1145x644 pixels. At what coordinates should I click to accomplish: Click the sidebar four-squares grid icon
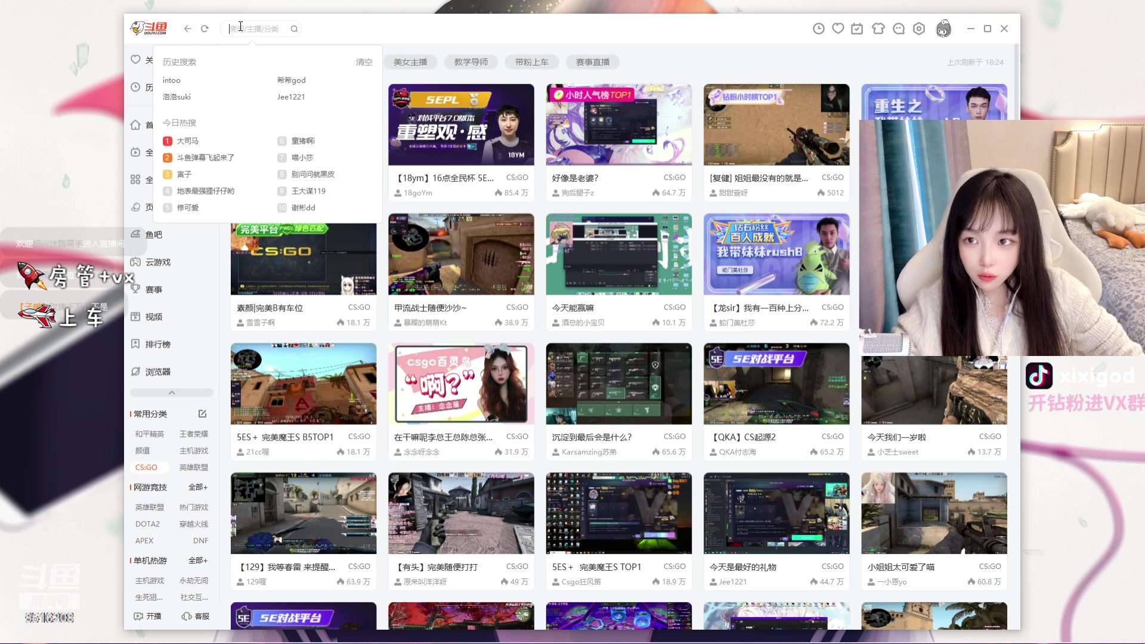(x=135, y=179)
